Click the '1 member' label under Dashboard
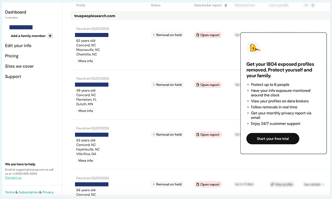This screenshot has width=332, height=199. click(11, 18)
